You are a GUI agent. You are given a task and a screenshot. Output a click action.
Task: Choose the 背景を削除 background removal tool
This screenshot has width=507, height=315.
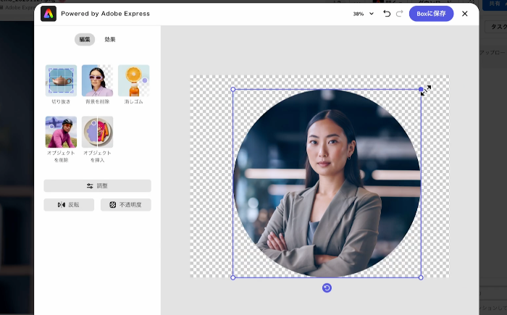pos(97,80)
